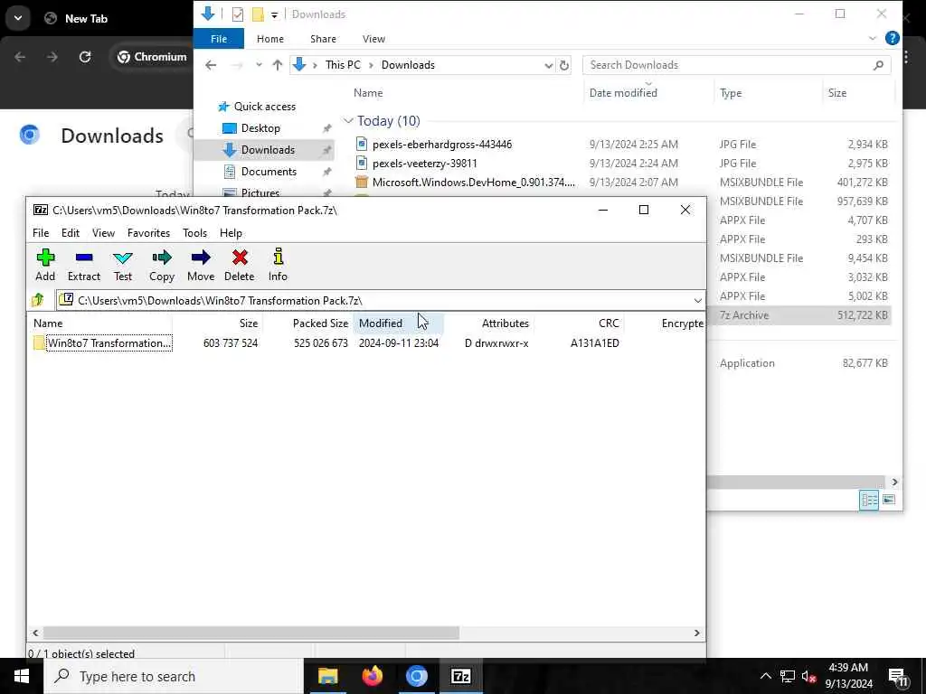Extract the archive using Extract icon

(84, 265)
